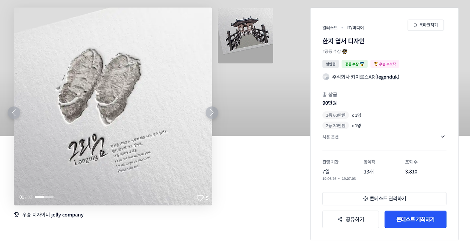Screen dimensions: 470x241
Task: Click the bookmark square icon
Action: click(415, 25)
